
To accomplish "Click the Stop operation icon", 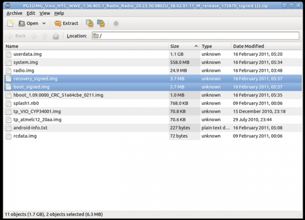I will (x=116, y=24).
